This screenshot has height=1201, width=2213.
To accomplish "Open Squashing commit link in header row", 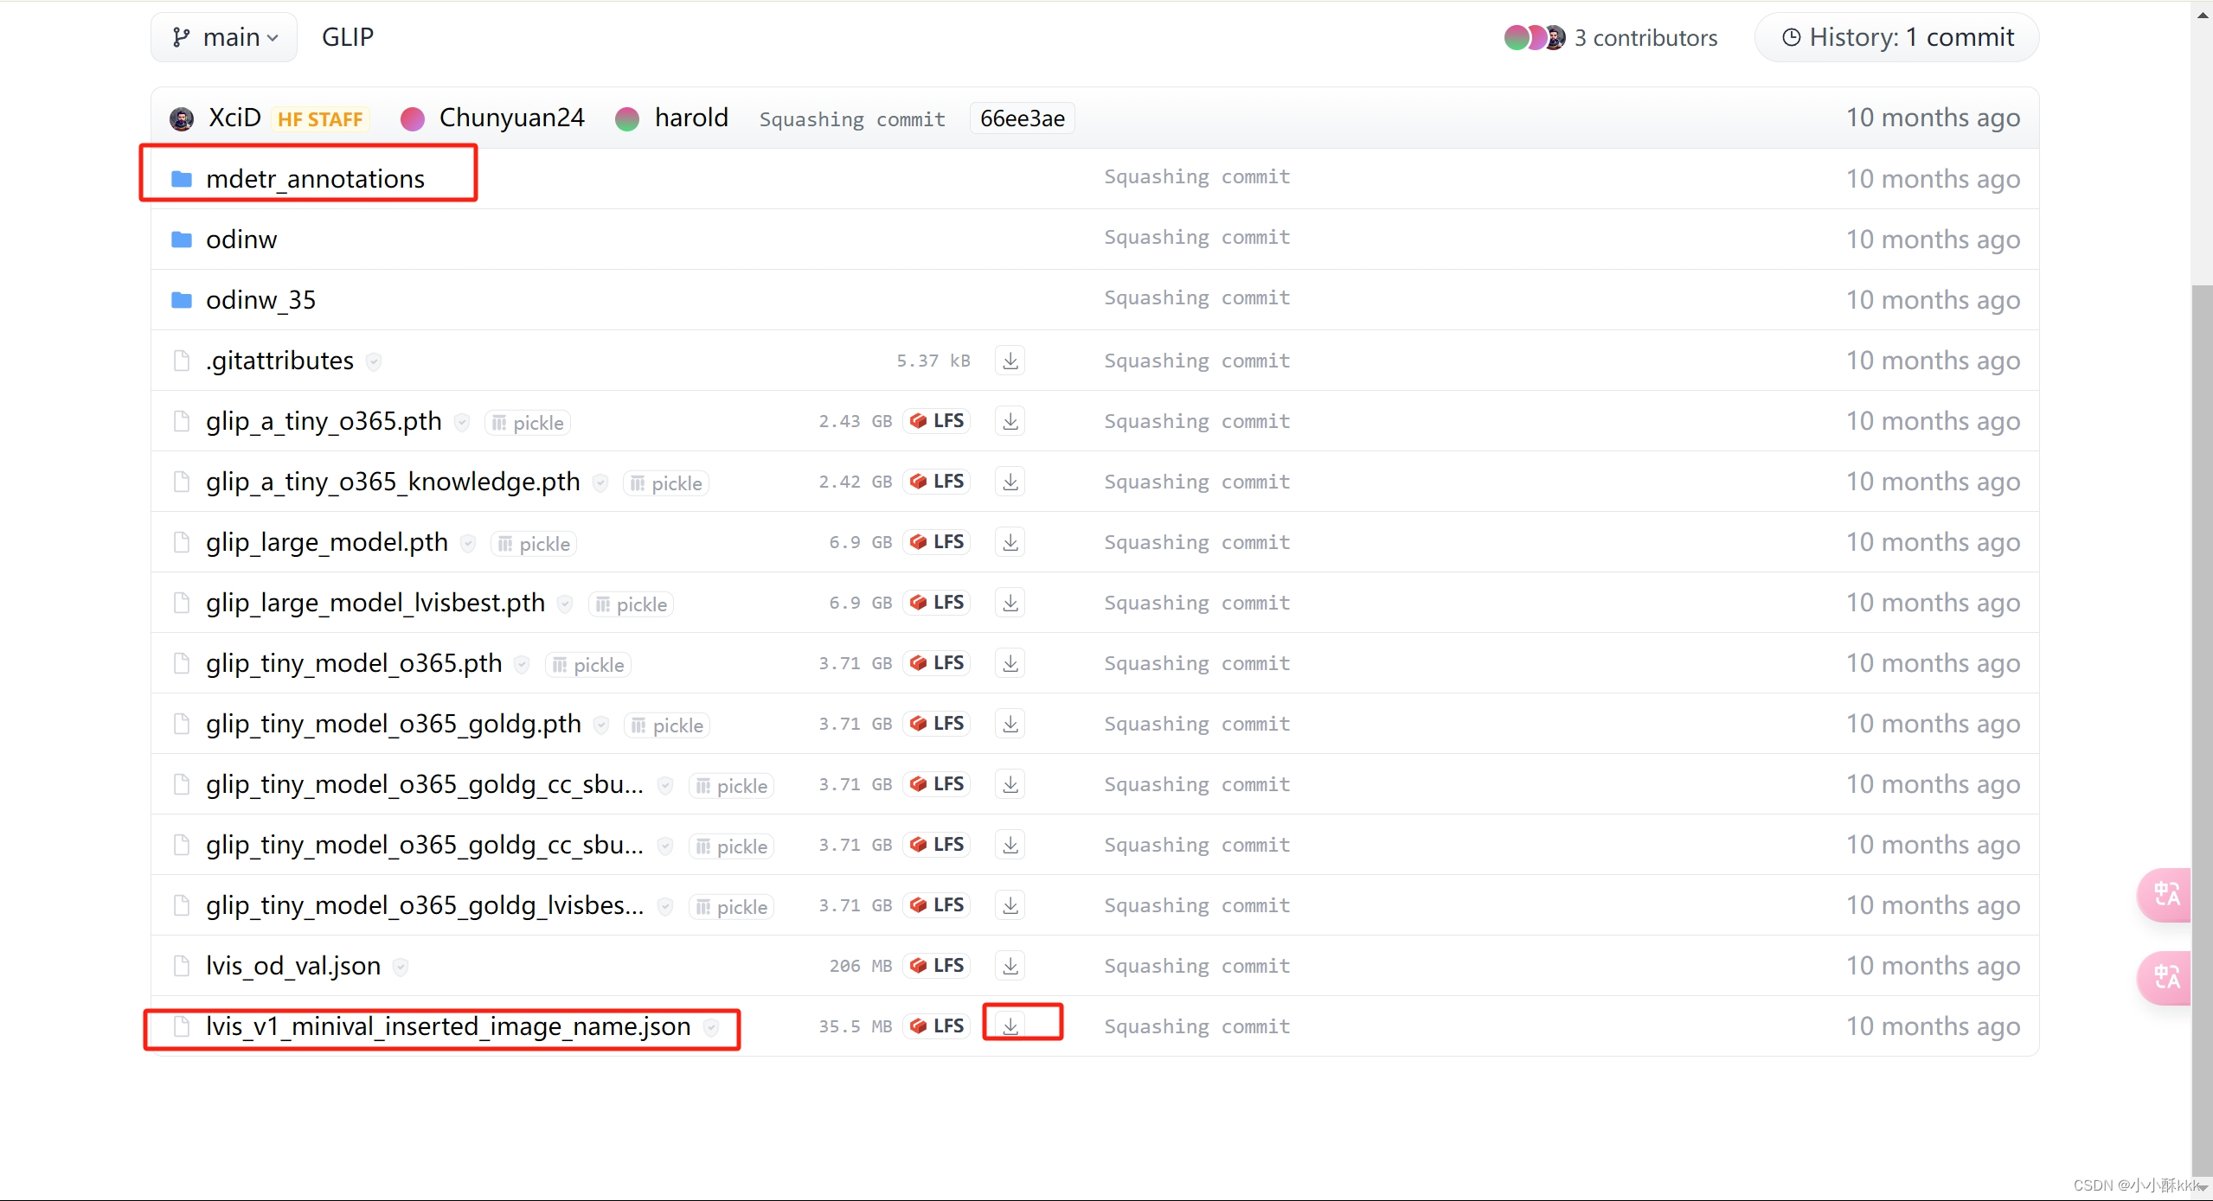I will tap(852, 119).
